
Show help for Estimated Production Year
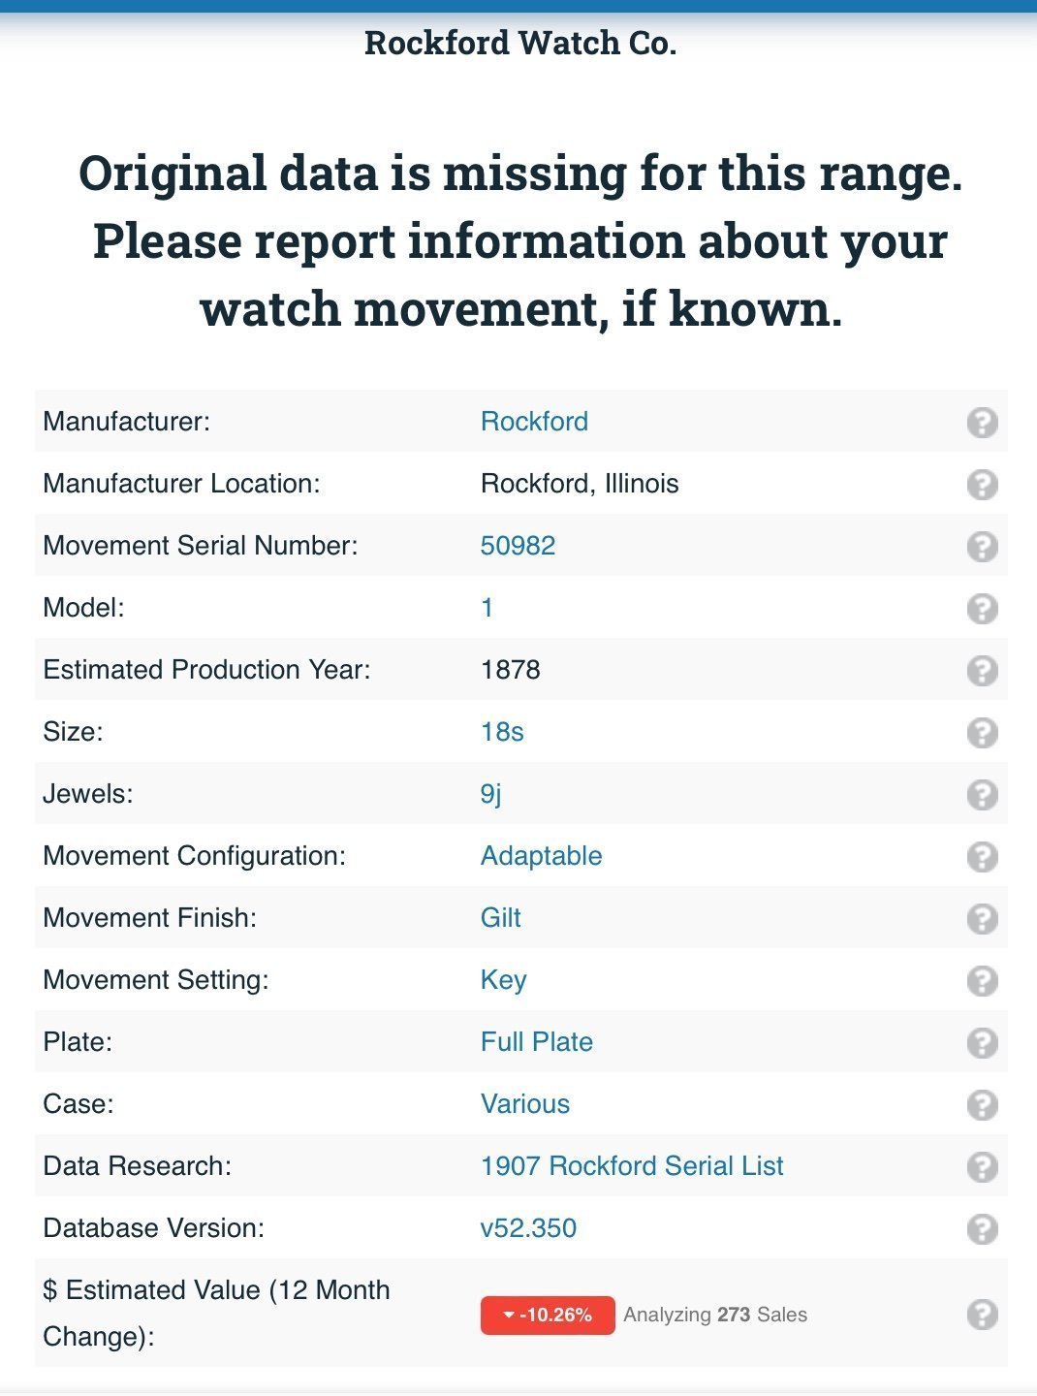coord(982,671)
